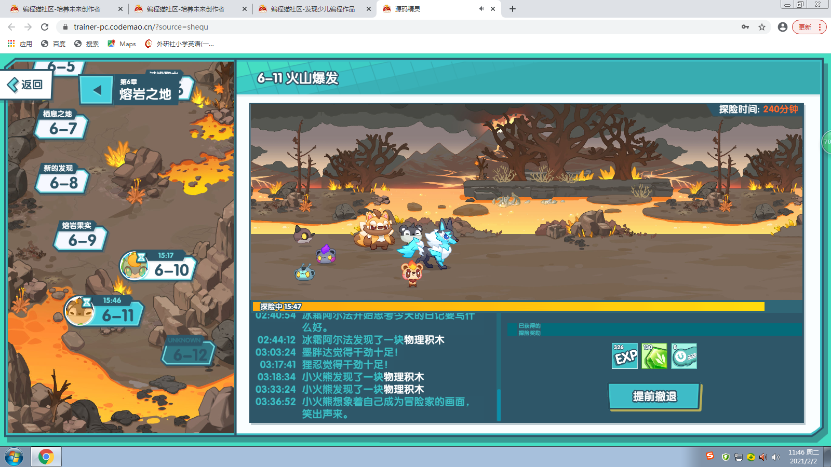Bookmark this page with star icon
The height and width of the screenshot is (467, 831).
[x=762, y=27]
